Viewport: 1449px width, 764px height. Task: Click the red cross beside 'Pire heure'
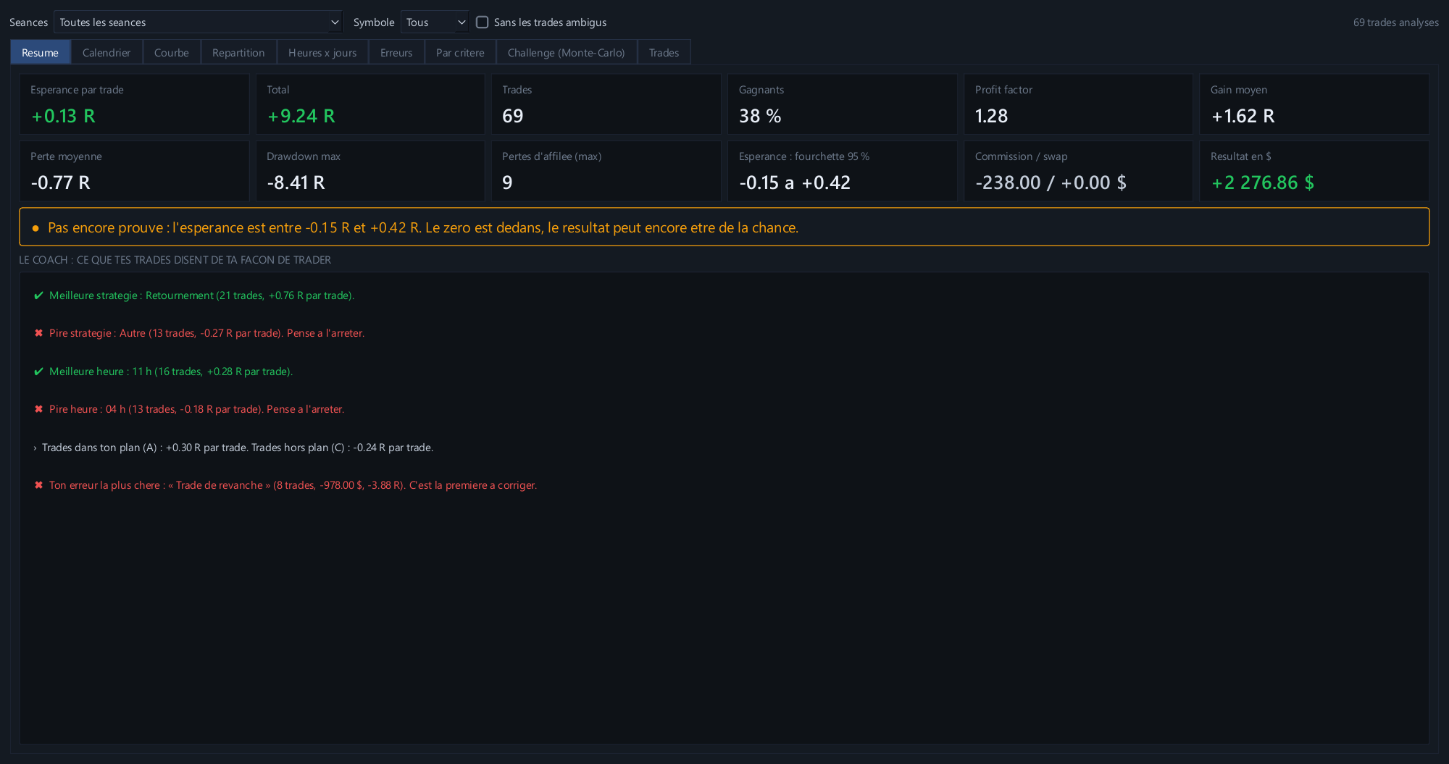tap(39, 409)
